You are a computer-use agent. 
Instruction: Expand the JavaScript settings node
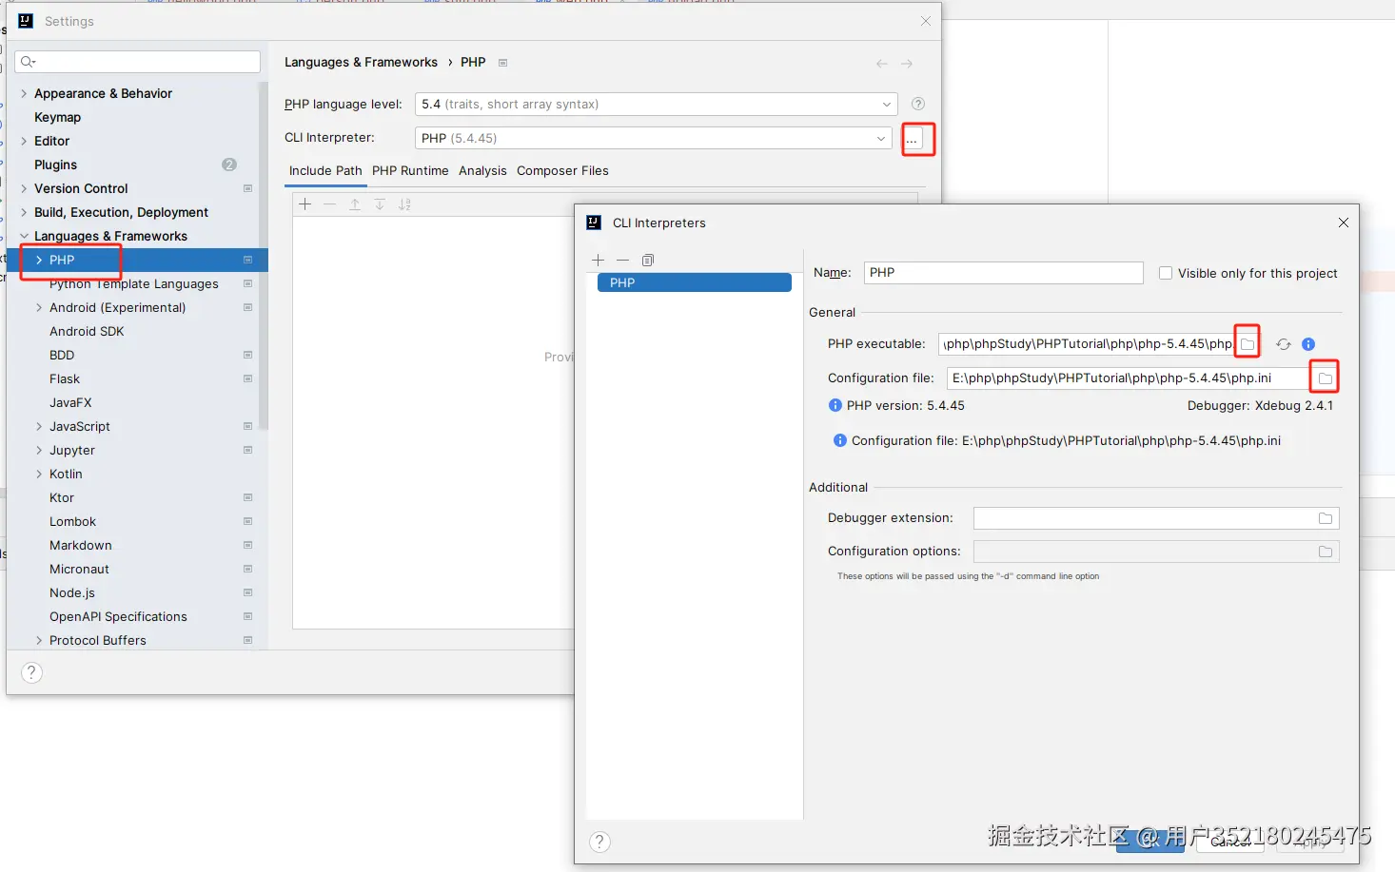pyautogui.click(x=39, y=426)
